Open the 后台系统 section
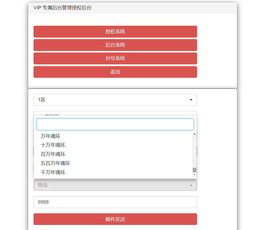 (115, 45)
